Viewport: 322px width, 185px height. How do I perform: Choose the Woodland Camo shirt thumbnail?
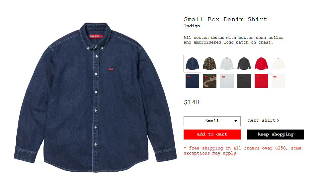coord(209,63)
